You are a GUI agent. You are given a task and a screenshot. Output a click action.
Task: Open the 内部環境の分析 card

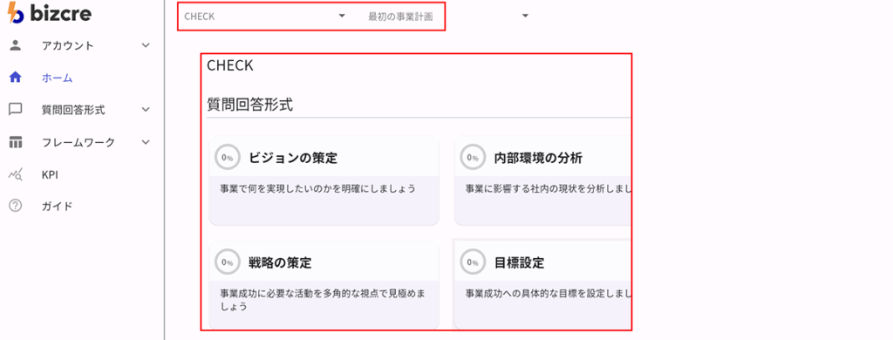(542, 180)
